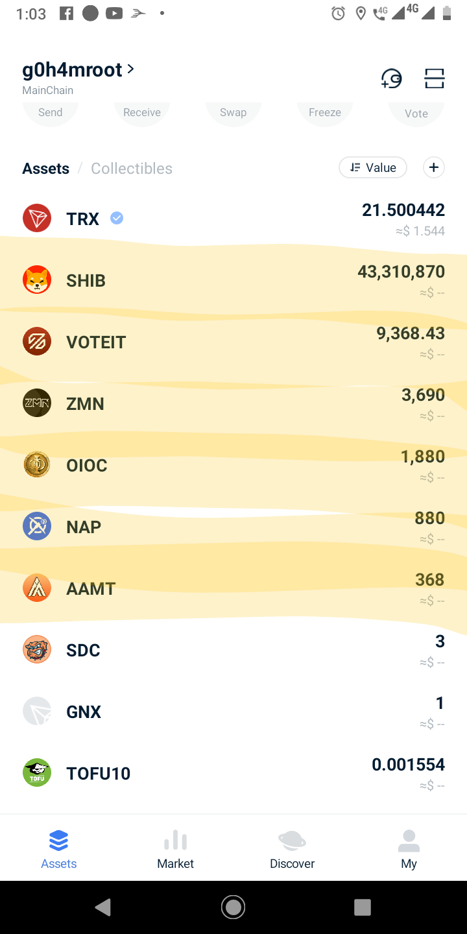The image size is (467, 934).
Task: Open the QR scan icon
Action: click(434, 78)
